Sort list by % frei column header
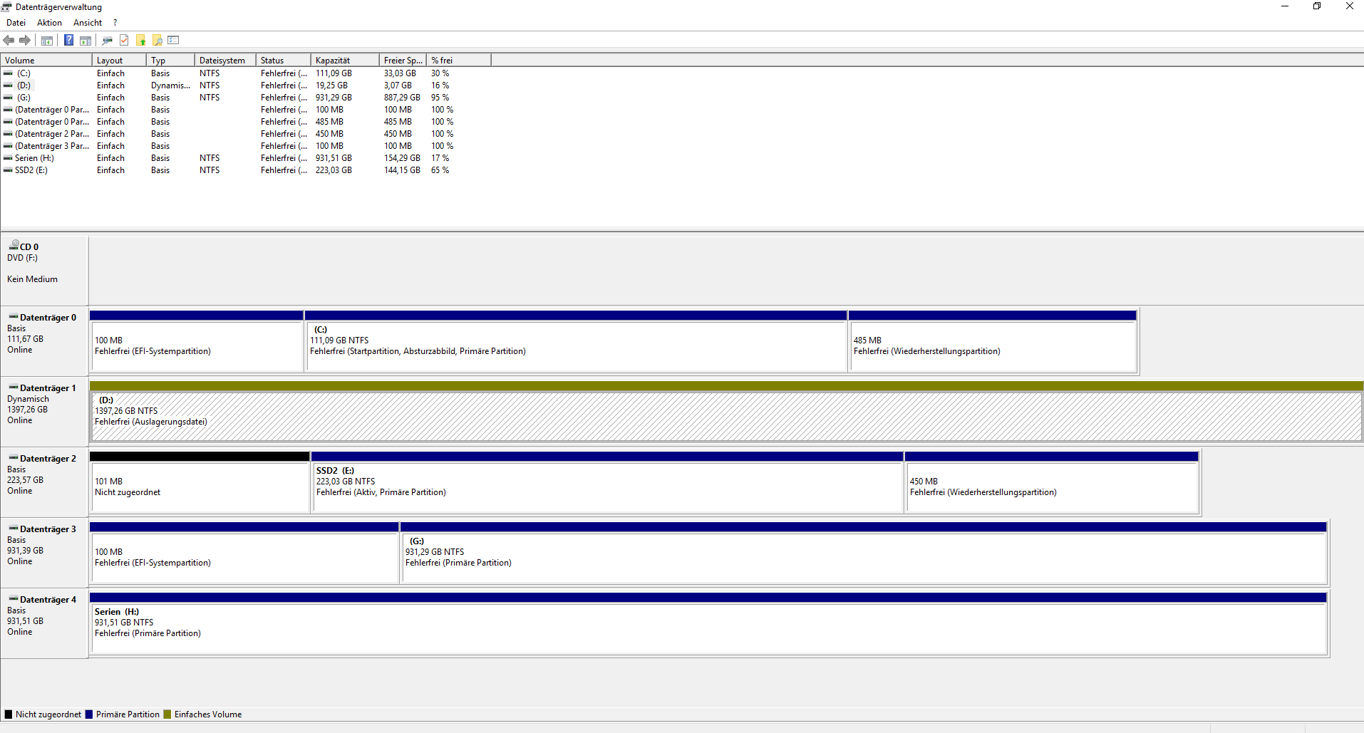The image size is (1364, 733). pyautogui.click(x=459, y=61)
